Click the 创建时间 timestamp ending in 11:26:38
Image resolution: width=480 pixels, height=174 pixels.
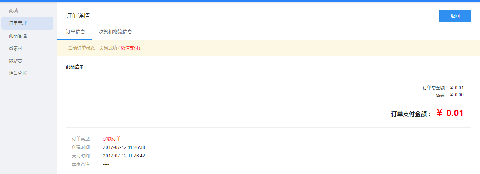[x=124, y=147]
